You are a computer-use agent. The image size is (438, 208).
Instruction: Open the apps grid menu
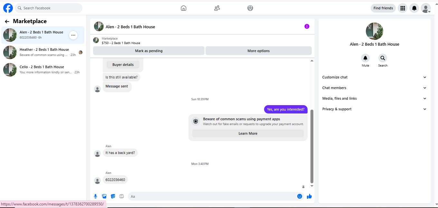coord(403,8)
